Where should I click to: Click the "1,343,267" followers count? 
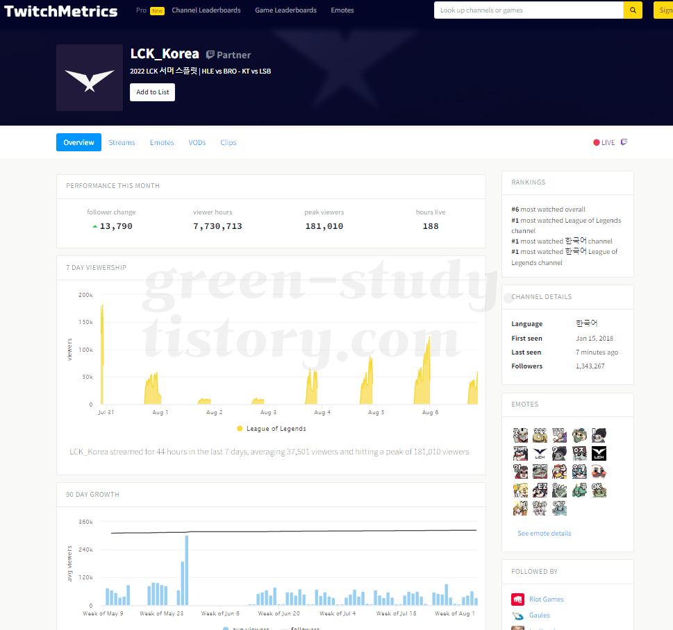590,366
